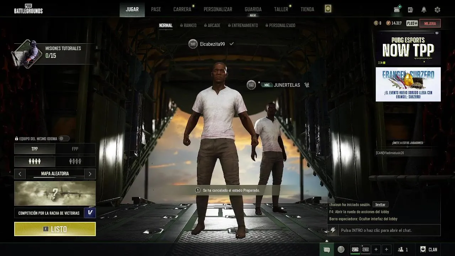Click the Elcabezita99 player name

[x=212, y=44]
